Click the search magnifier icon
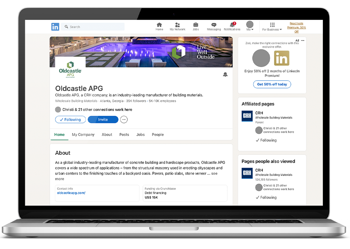The height and width of the screenshot is (249, 350). click(66, 27)
